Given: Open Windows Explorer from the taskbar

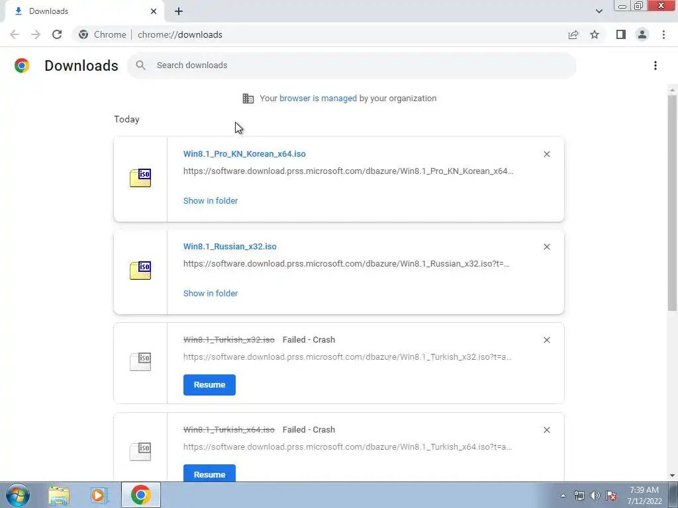Looking at the screenshot, I should pyautogui.click(x=59, y=495).
